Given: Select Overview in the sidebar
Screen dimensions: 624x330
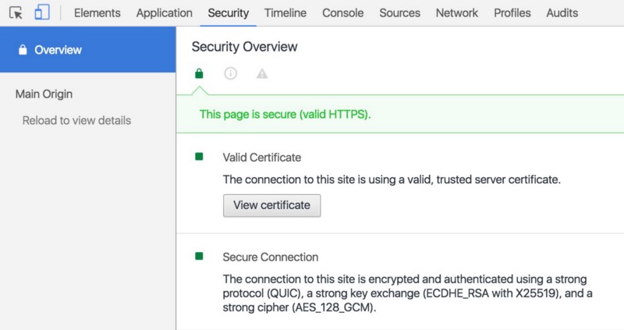Looking at the screenshot, I should click(x=58, y=50).
